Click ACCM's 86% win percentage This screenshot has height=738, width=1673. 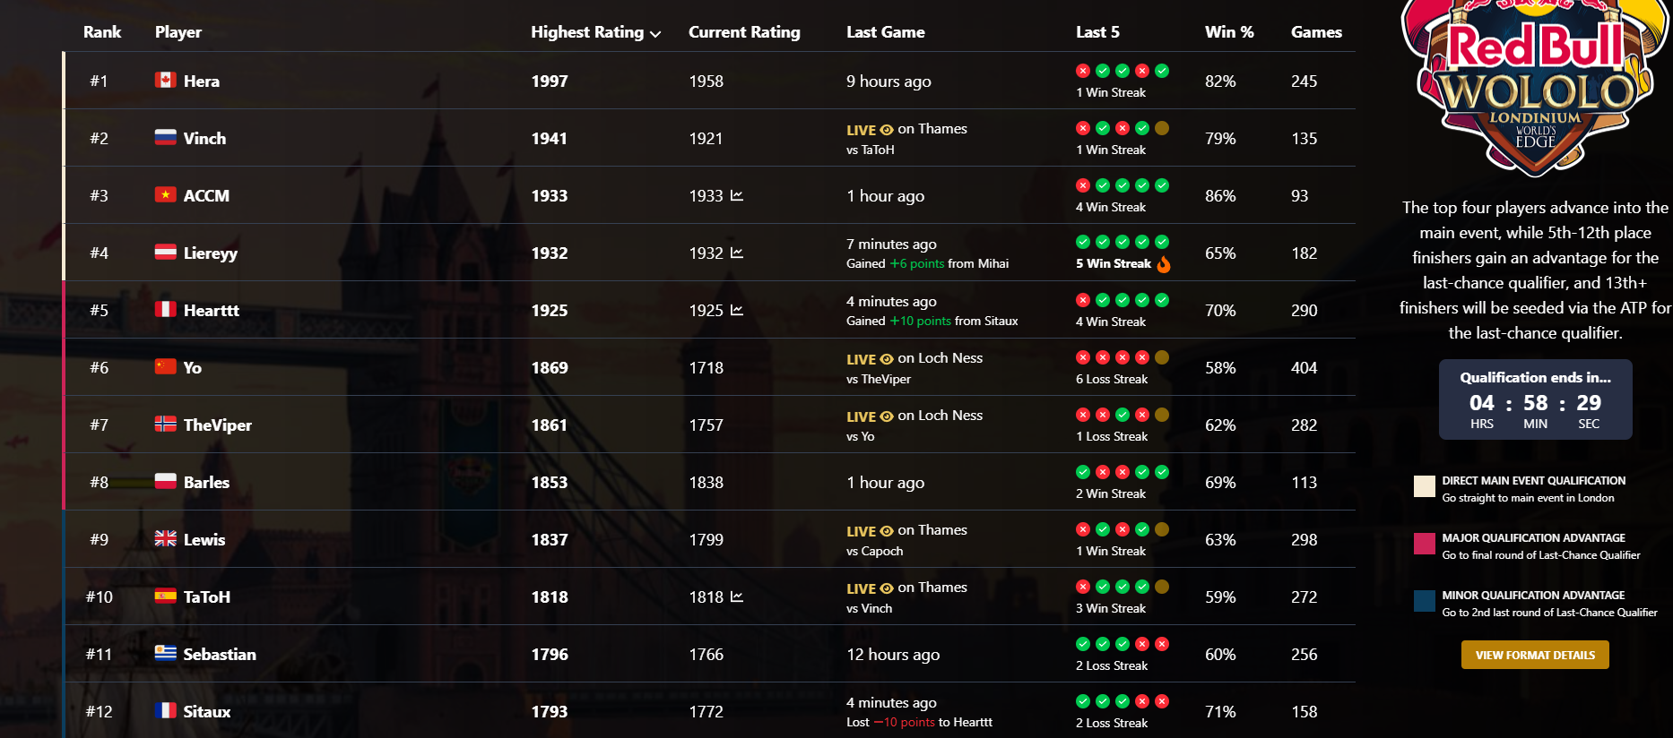click(1220, 195)
